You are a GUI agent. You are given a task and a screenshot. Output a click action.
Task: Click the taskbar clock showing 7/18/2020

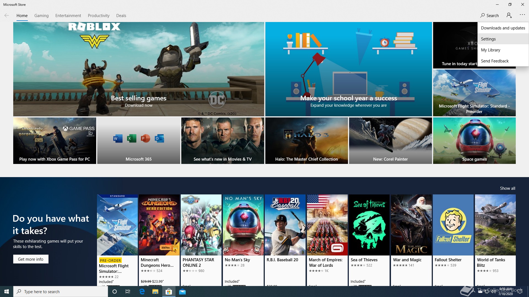point(506,291)
